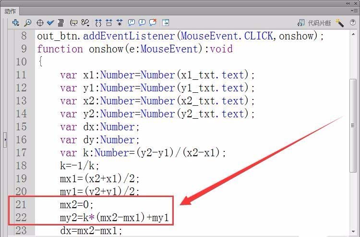Apply auto format to the code

point(61,23)
